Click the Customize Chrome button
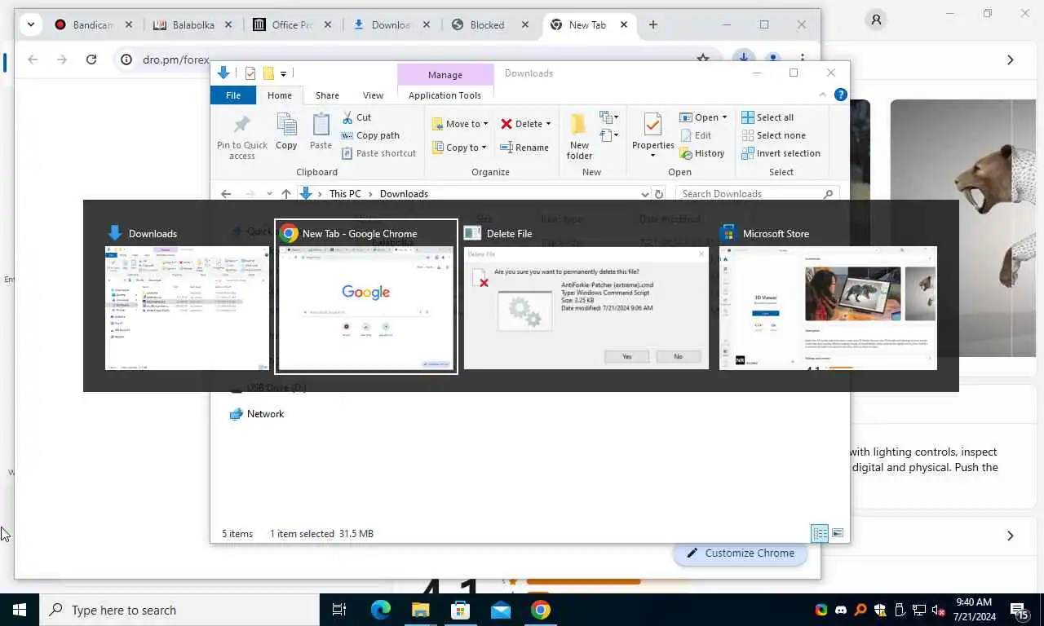This screenshot has height=626, width=1044. [740, 553]
